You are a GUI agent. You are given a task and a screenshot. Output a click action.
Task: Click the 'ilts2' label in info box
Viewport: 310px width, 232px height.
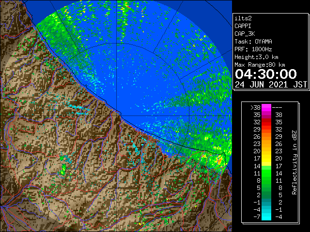pyautogui.click(x=243, y=18)
